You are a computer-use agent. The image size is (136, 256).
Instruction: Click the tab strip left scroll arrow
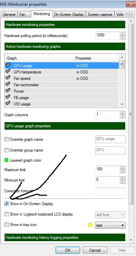(127, 14)
